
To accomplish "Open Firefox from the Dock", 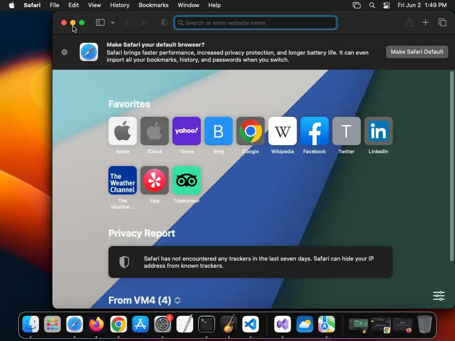I will [x=96, y=324].
